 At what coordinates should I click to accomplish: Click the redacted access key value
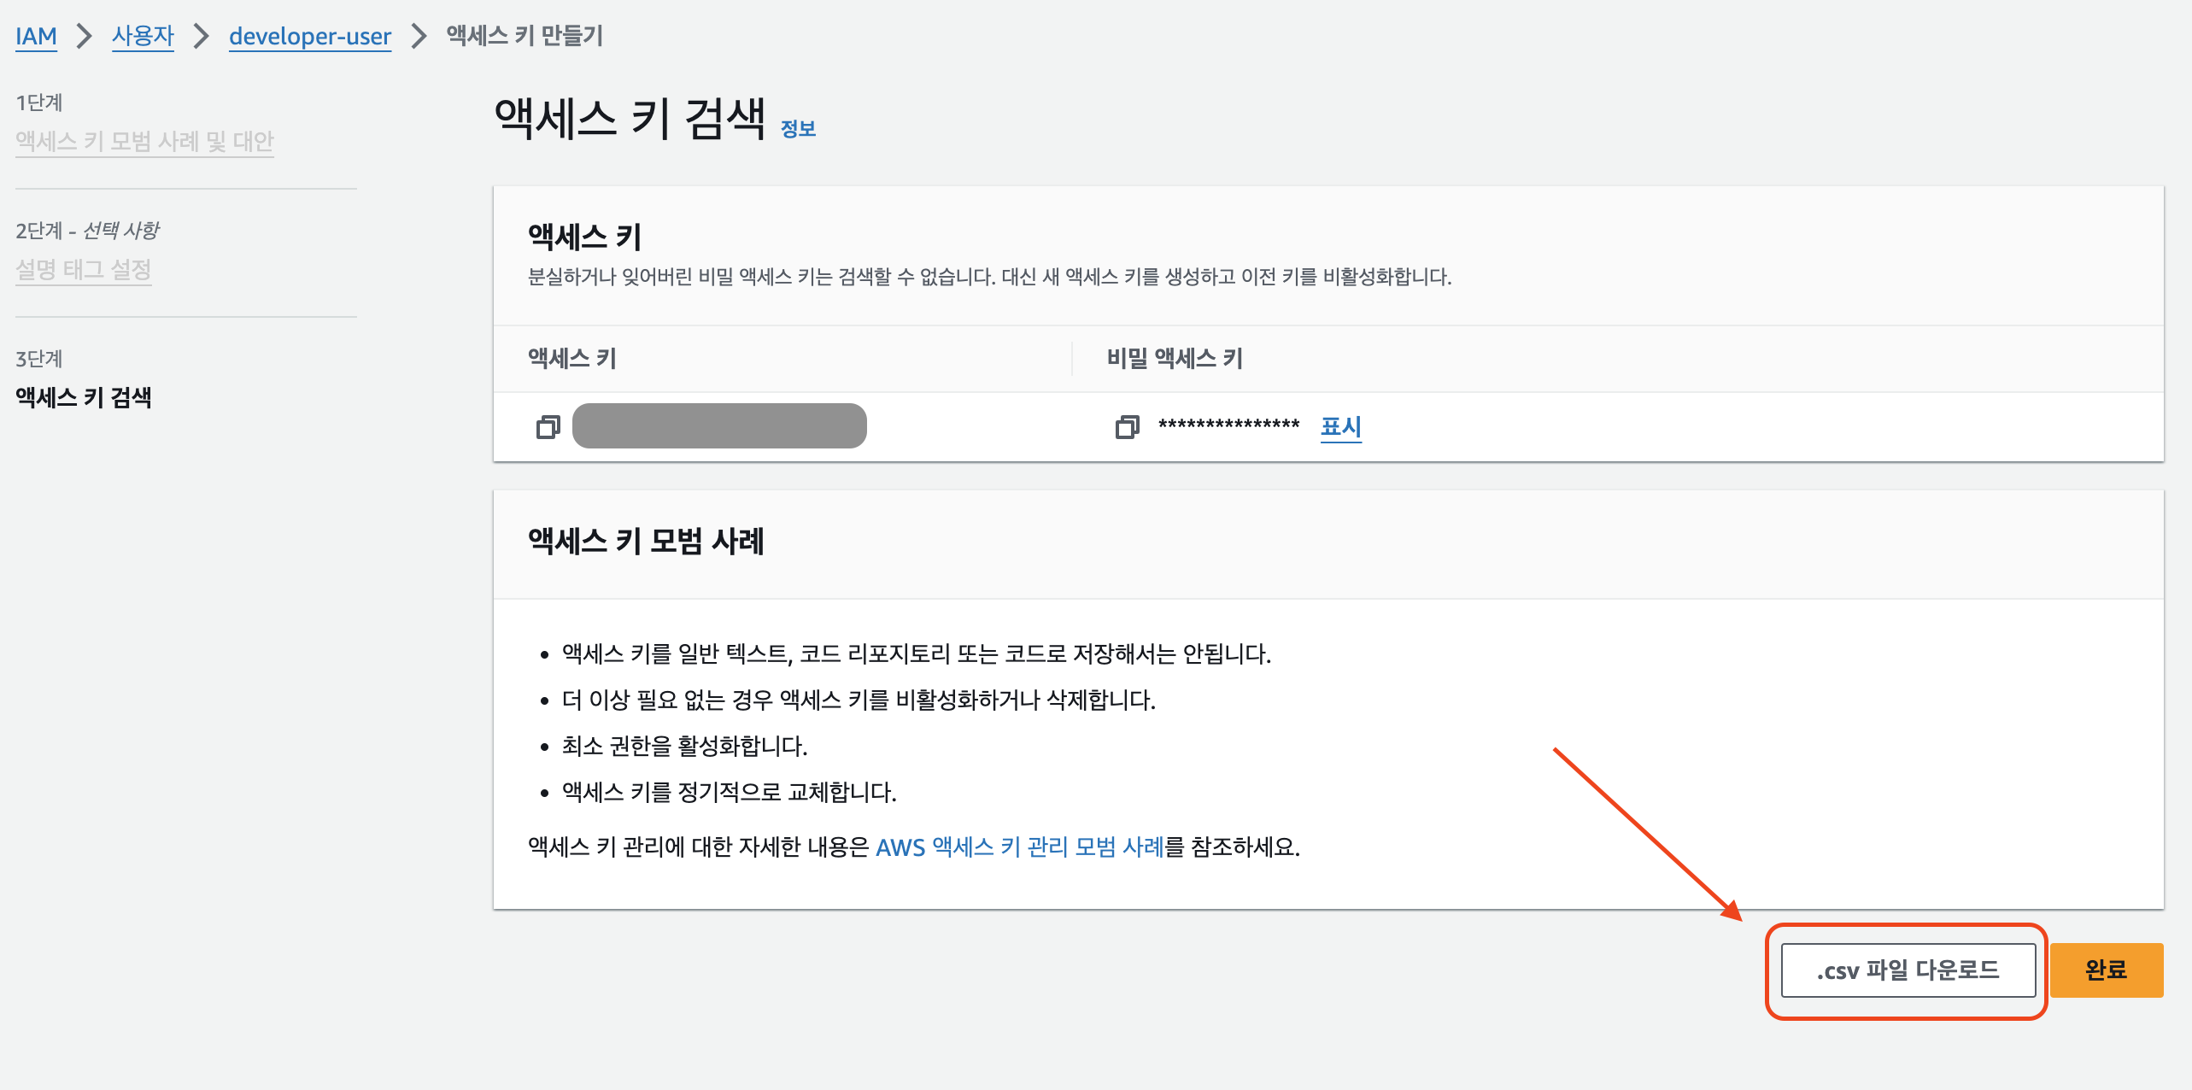coord(719,425)
